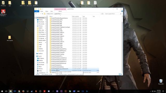
Task: Go back with the Back arrow
Action: (36, 14)
